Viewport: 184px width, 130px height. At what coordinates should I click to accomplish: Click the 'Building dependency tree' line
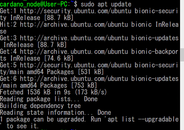click(x=40, y=106)
